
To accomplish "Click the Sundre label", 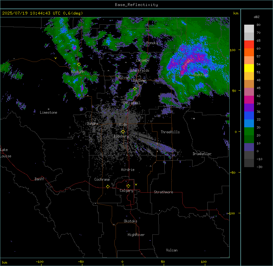I will (92, 124).
